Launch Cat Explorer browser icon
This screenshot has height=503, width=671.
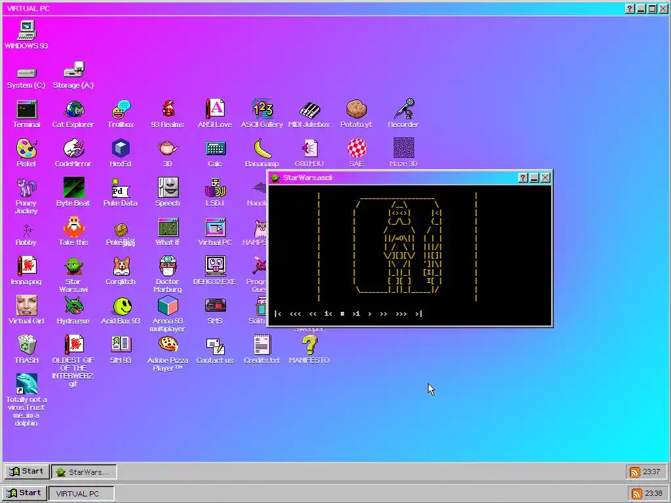click(x=73, y=110)
